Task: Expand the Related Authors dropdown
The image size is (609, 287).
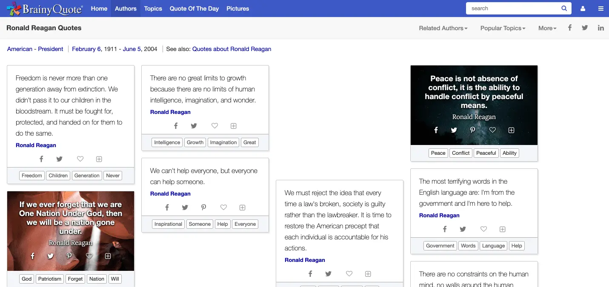Action: (443, 28)
